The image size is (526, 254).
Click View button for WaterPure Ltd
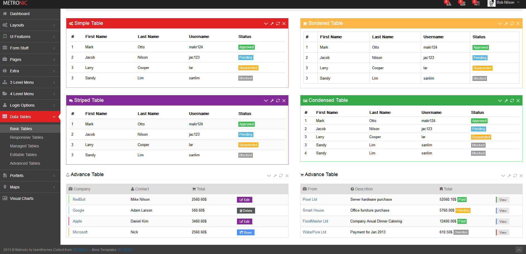click(503, 233)
